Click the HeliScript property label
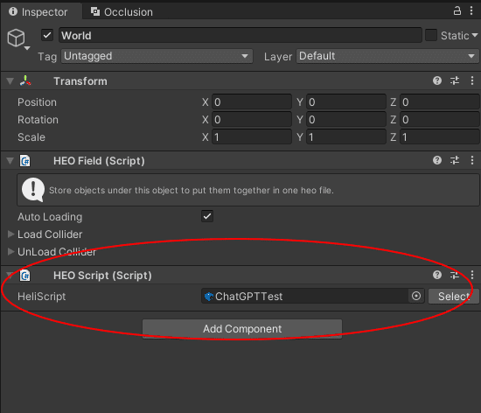Viewport: 481px width, 413px height. (42, 297)
